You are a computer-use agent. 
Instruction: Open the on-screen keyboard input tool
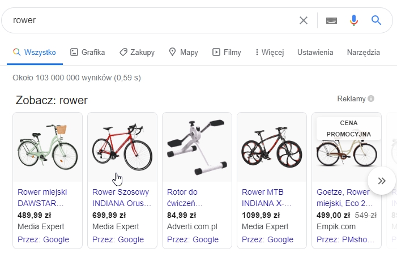pyautogui.click(x=331, y=20)
